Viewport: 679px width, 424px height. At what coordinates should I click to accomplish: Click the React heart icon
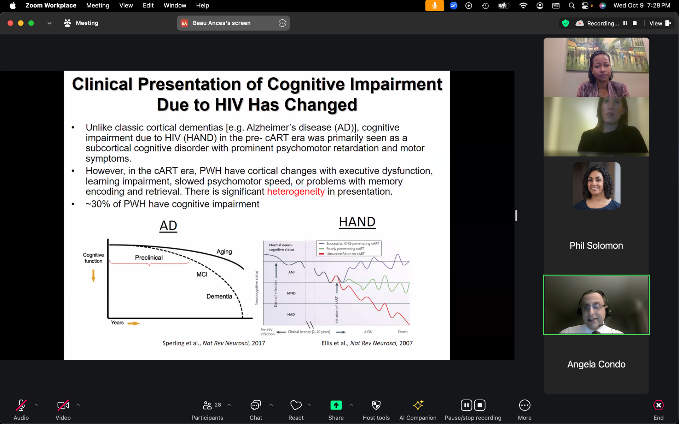pos(296,406)
